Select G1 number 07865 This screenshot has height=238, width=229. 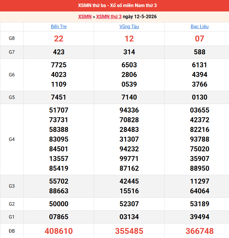59,217
